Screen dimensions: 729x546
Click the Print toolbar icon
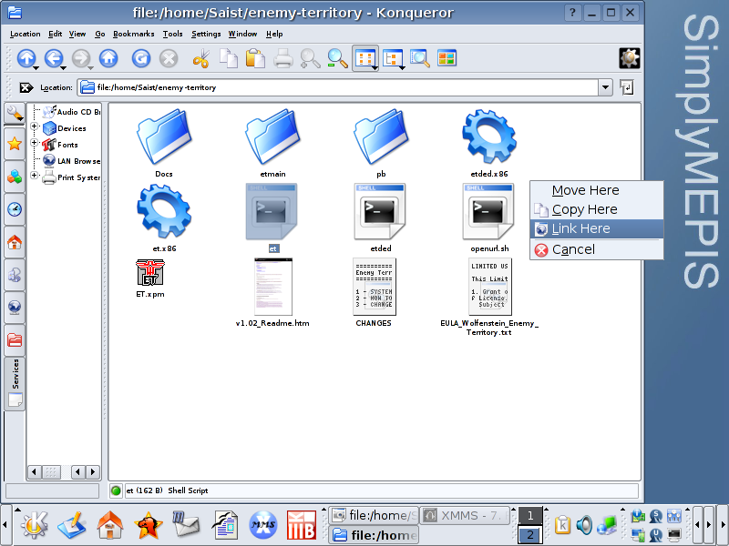click(x=283, y=58)
